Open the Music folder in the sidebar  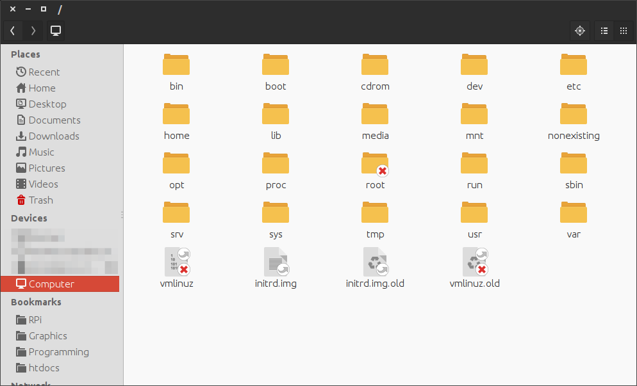click(39, 152)
